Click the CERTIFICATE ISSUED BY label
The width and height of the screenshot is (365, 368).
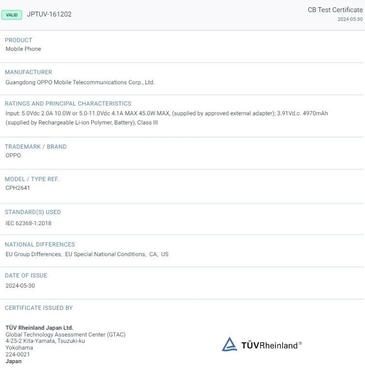39,308
